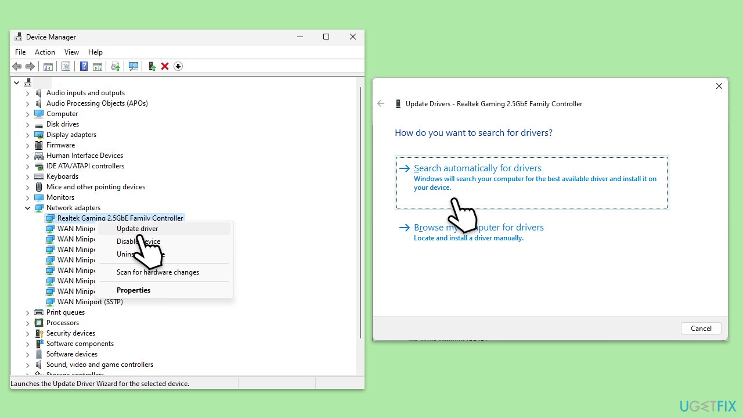
Task: Open the View menu
Action: [71, 52]
